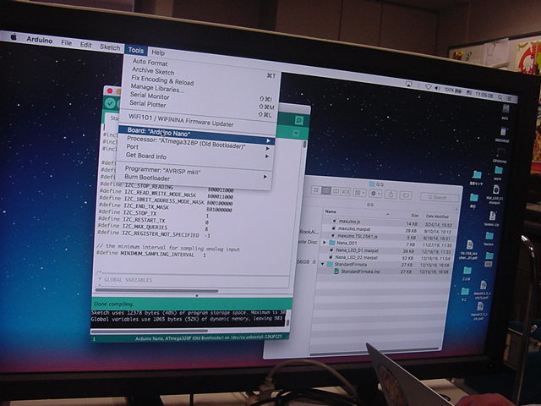Switch Finder to column view
This screenshot has height=406, width=541.
(x=336, y=191)
